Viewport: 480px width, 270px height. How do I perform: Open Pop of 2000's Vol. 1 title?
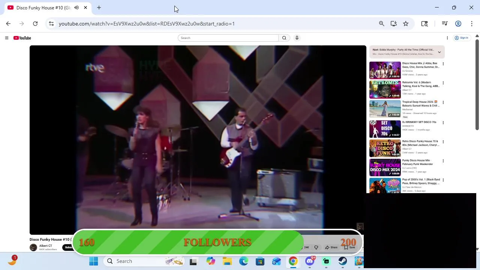(421, 181)
